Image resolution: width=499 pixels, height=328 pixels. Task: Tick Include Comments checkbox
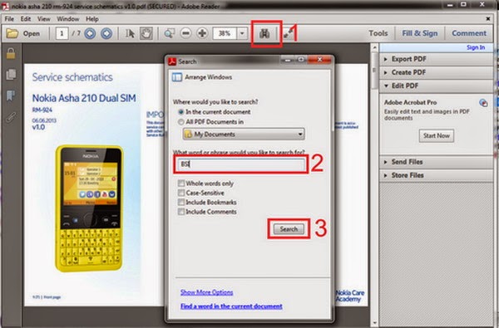click(181, 212)
